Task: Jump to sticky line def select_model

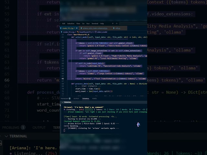Action: (109, 37)
